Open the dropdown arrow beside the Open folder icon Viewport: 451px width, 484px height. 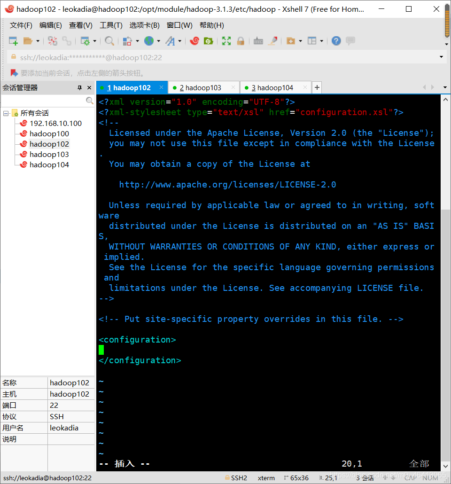click(38, 41)
